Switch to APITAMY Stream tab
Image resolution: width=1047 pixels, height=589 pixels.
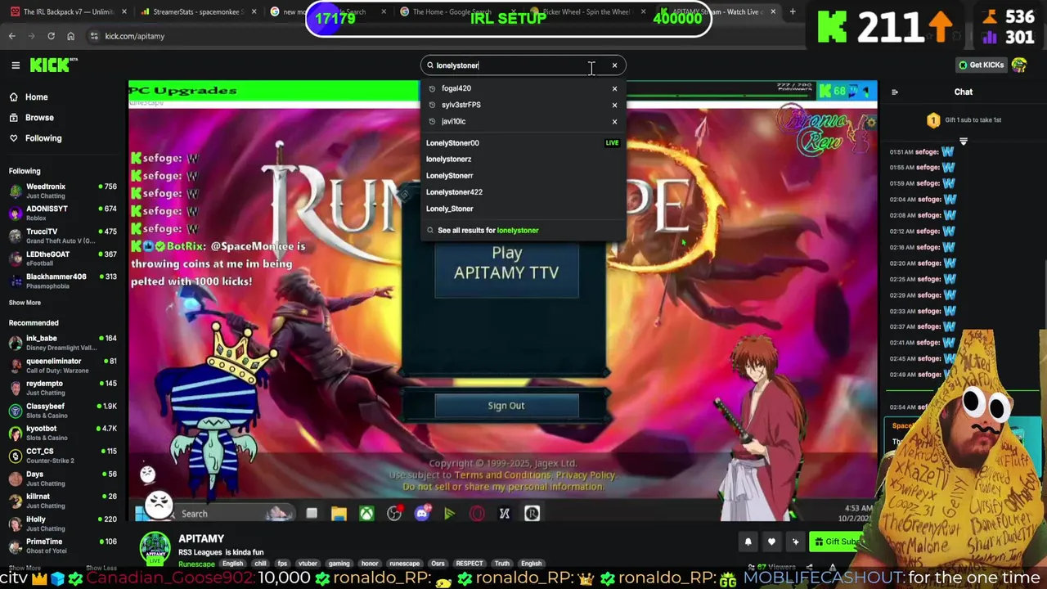[717, 12]
